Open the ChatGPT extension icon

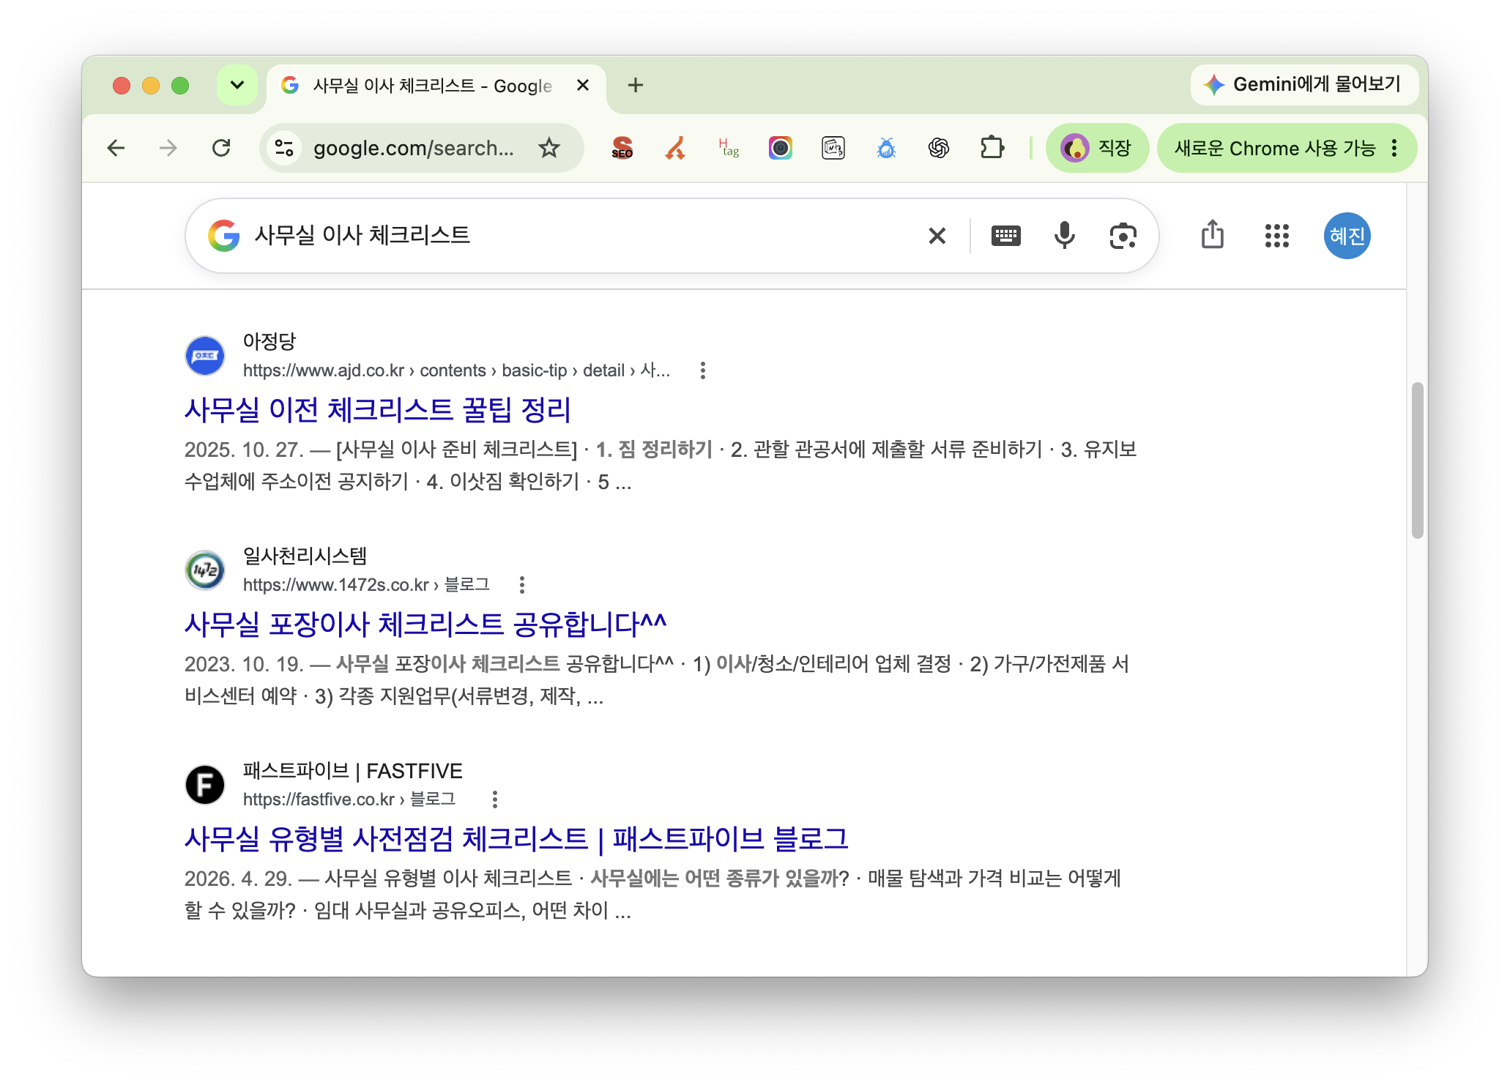(939, 148)
